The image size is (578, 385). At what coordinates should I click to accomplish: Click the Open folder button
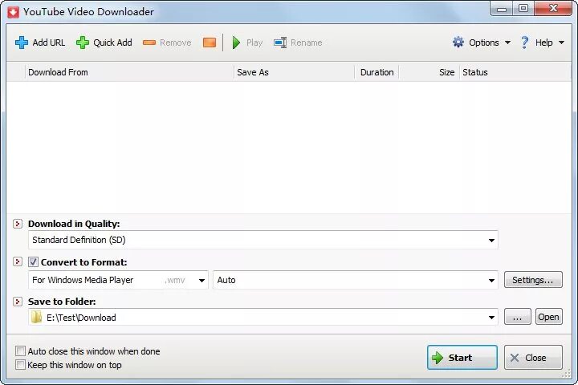coord(549,317)
